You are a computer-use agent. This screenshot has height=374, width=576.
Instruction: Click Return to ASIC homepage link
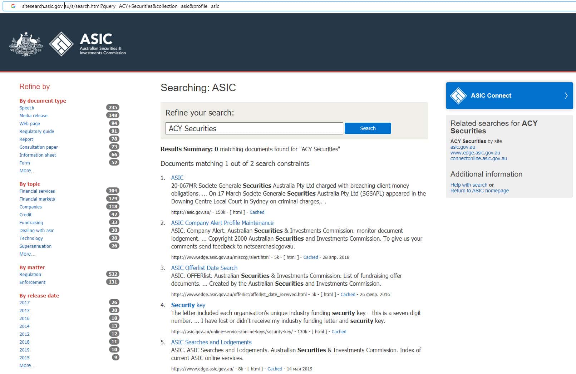479,191
